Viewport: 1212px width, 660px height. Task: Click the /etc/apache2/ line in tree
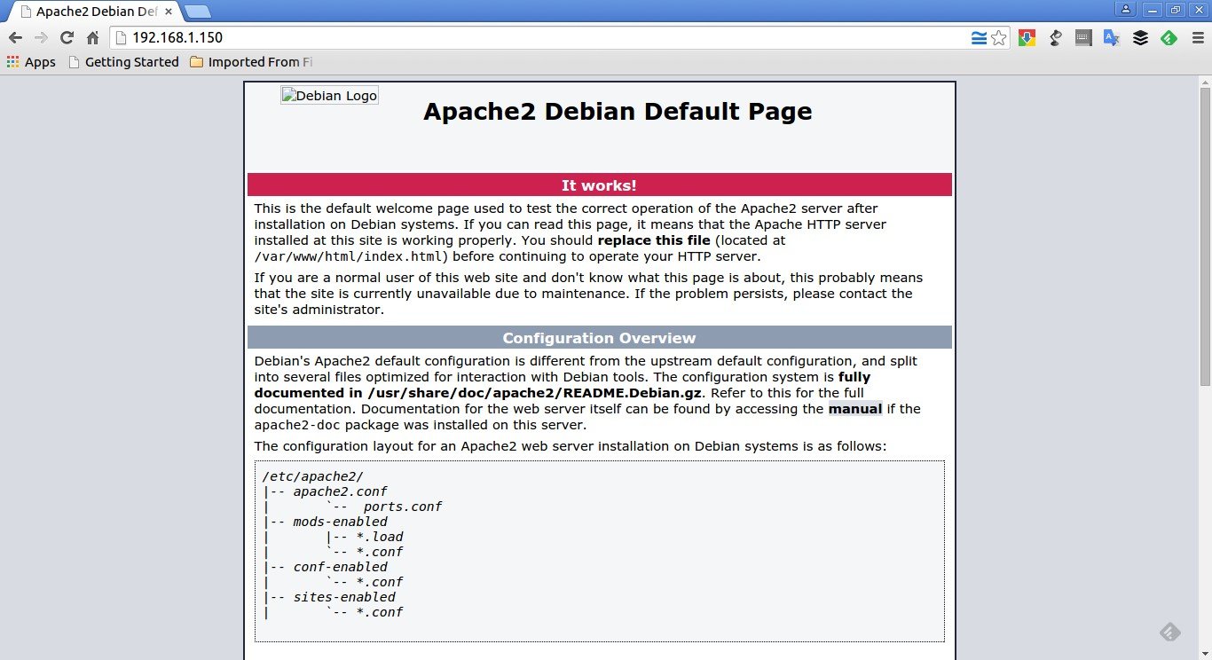(x=312, y=476)
